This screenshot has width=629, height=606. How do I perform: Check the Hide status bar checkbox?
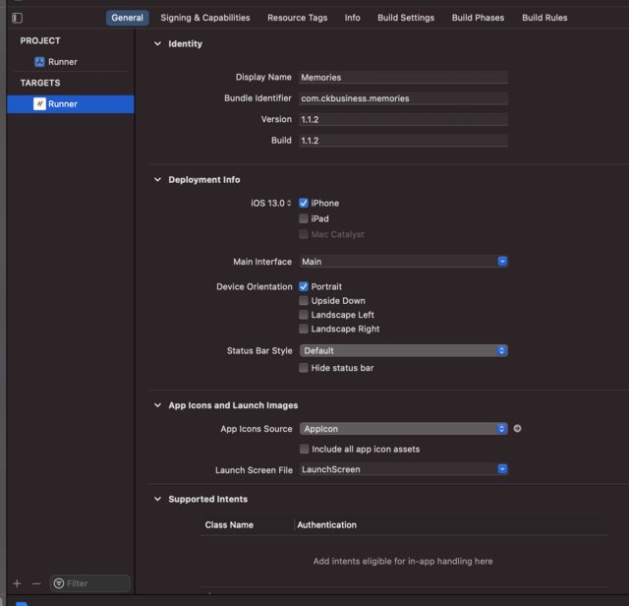[x=304, y=368]
